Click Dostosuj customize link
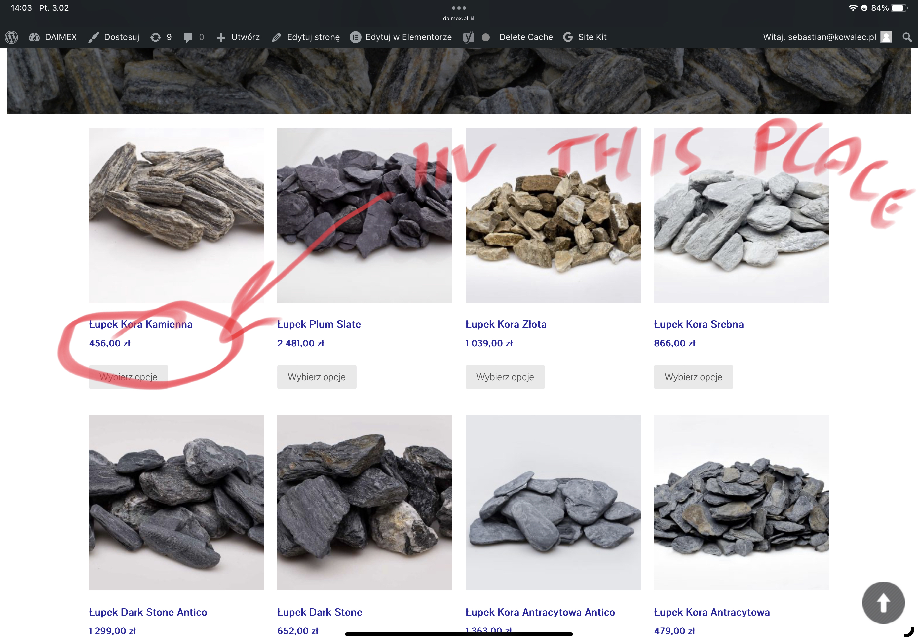Viewport: 918px width, 641px height. (114, 37)
